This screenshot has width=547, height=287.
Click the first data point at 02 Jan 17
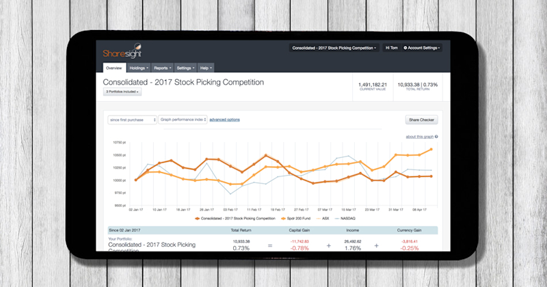coord(135,180)
